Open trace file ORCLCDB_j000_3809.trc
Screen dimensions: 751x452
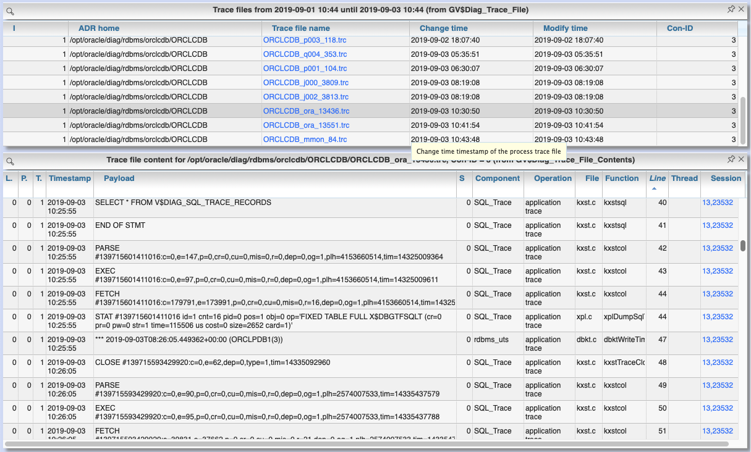pos(305,82)
